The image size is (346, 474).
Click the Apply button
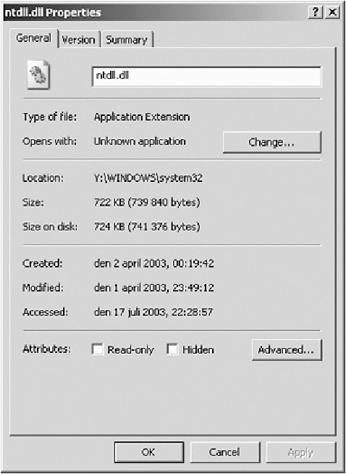[300, 452]
